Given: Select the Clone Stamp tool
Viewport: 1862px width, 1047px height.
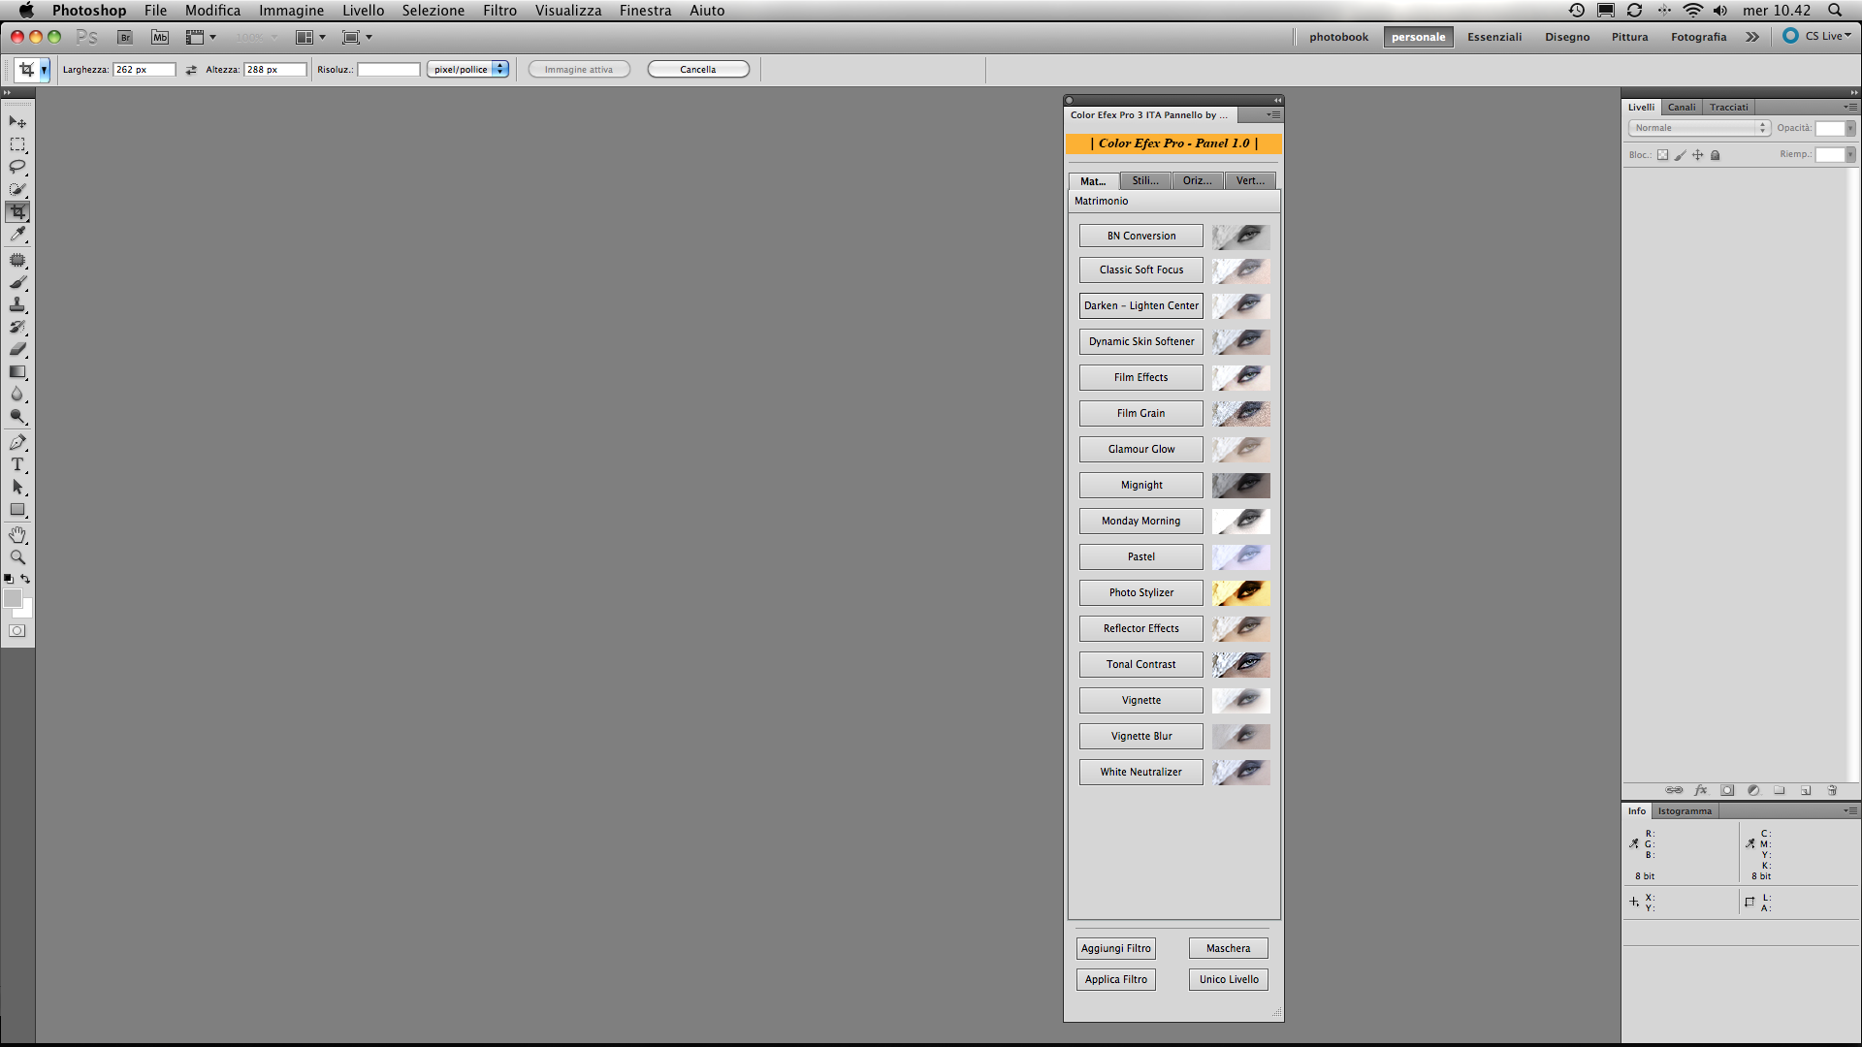Looking at the screenshot, I should 17,305.
